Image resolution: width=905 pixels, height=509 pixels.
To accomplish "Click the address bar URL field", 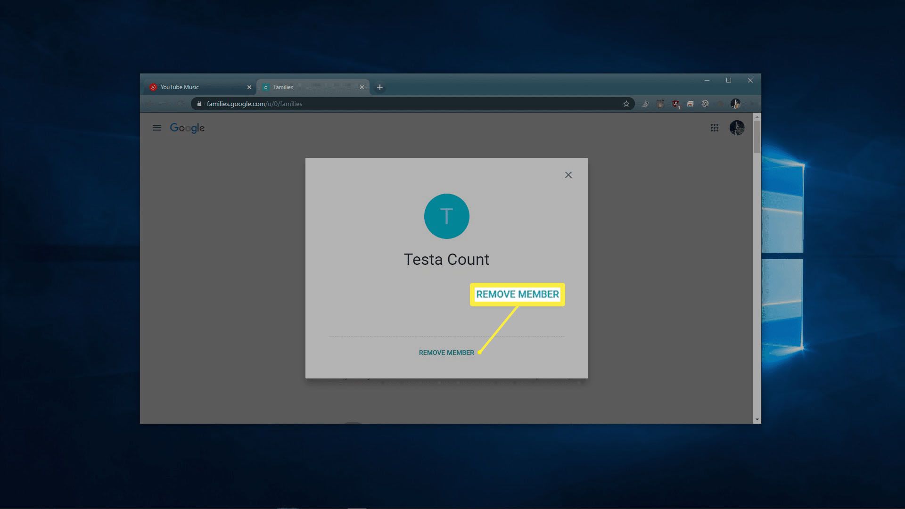I will coord(411,104).
